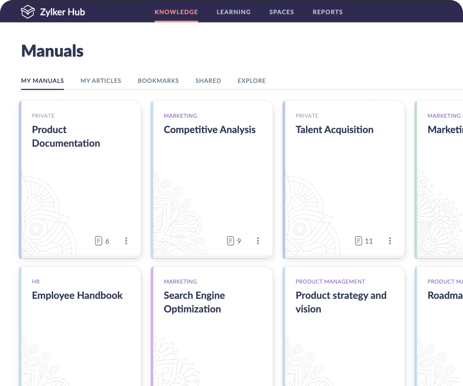463x386 pixels.
Task: Switch to My Articles tab
Action: pos(101,81)
